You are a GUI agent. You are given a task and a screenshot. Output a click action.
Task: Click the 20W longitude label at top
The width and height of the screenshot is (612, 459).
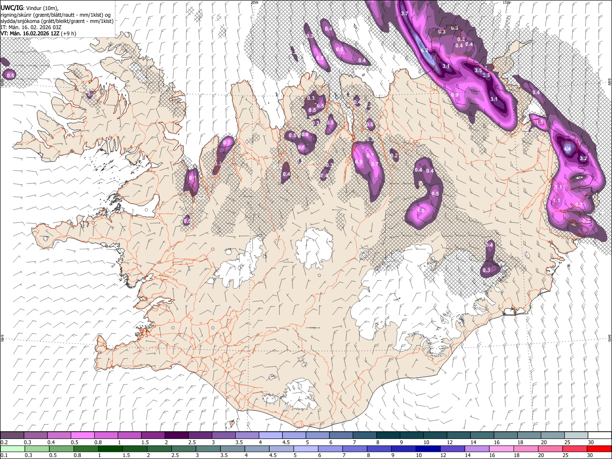click(x=254, y=2)
